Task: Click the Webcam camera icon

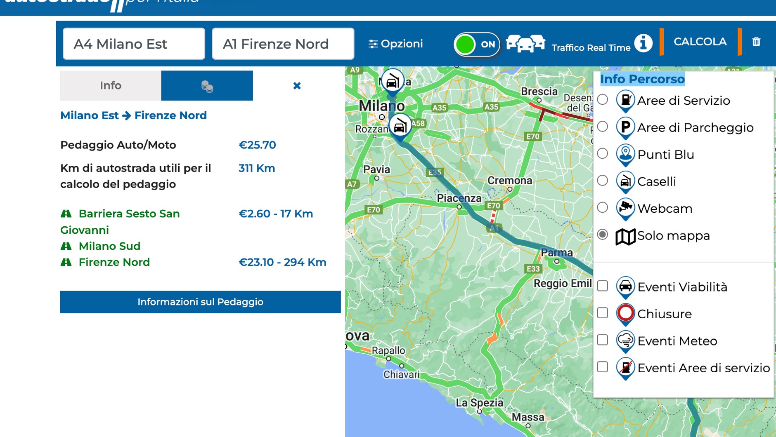Action: [x=625, y=209]
